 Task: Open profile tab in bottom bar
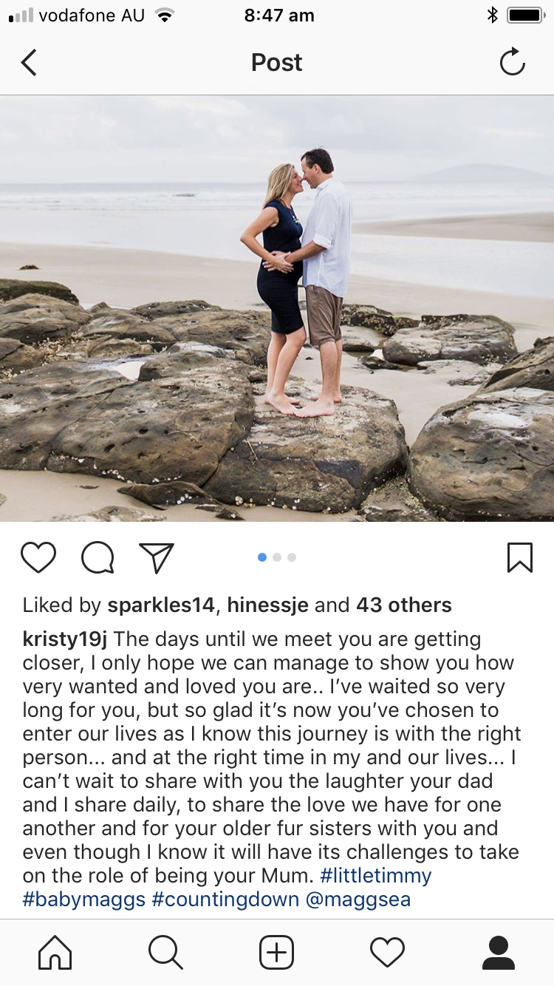coord(499,952)
